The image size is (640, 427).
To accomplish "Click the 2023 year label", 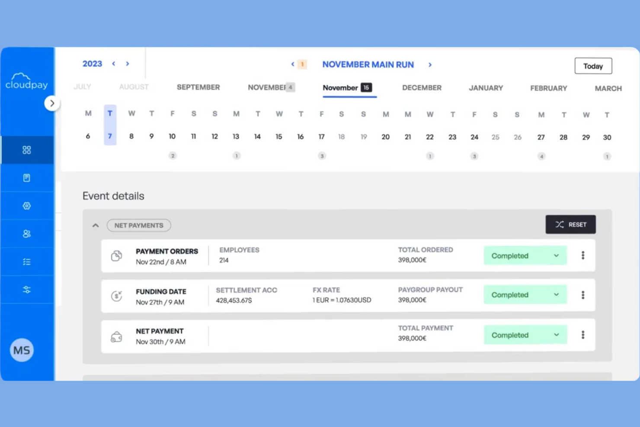I will pos(92,64).
